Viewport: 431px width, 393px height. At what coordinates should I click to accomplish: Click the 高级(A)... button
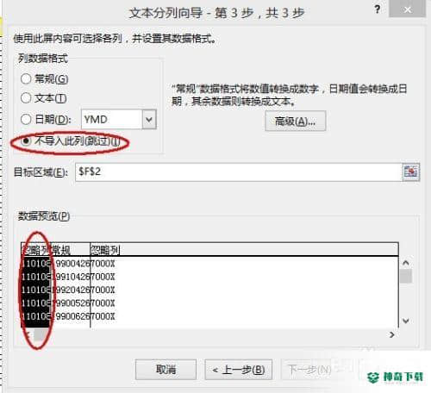296,121
